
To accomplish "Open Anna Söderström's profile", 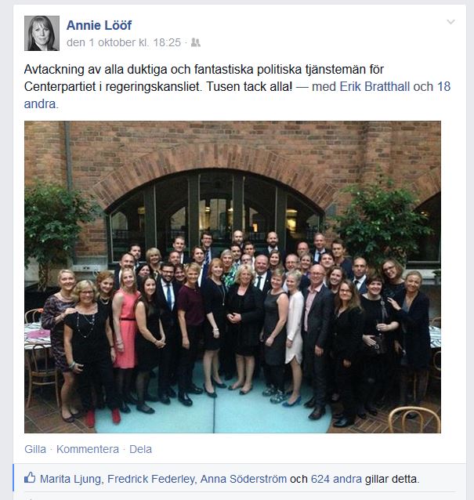I will click(x=244, y=479).
